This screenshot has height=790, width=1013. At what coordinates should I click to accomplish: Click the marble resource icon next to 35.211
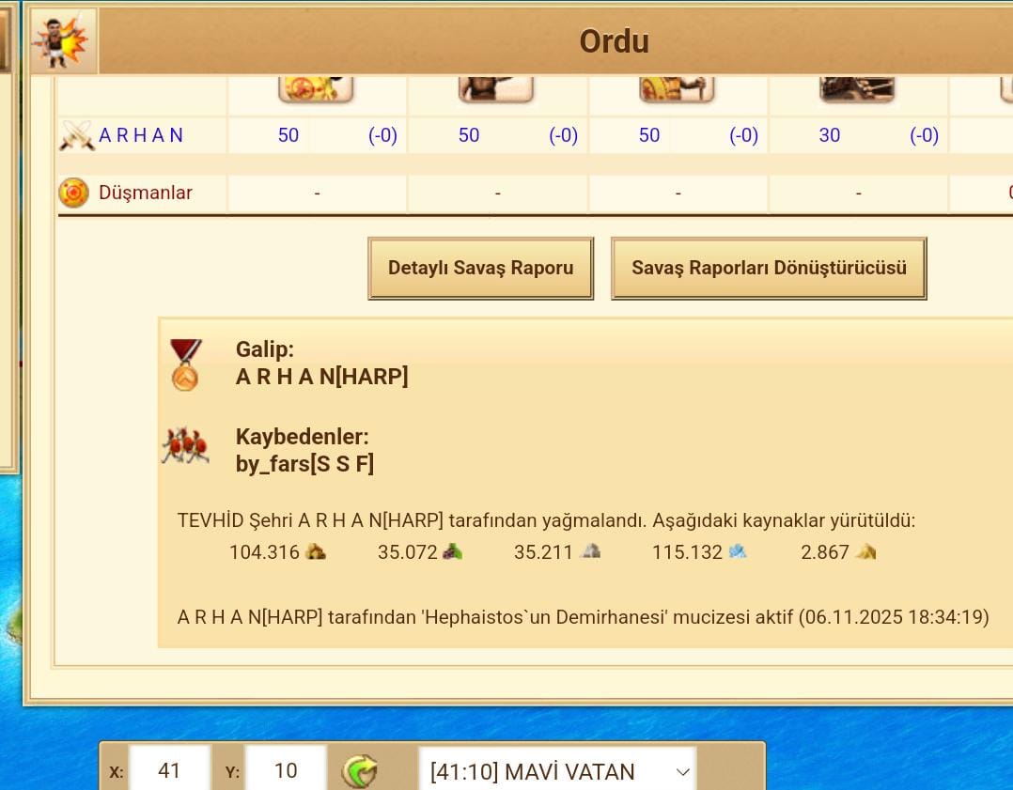(x=590, y=551)
